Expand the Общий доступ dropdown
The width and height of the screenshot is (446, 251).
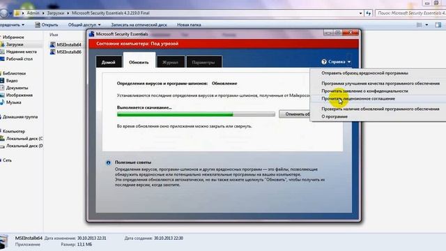tap(99, 25)
